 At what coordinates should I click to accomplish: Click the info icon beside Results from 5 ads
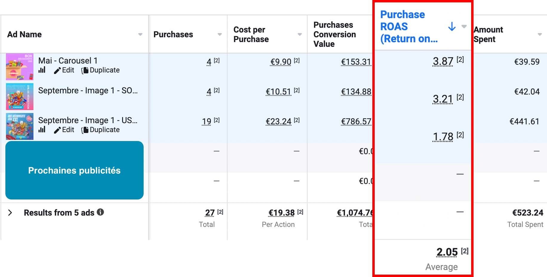coord(101,212)
